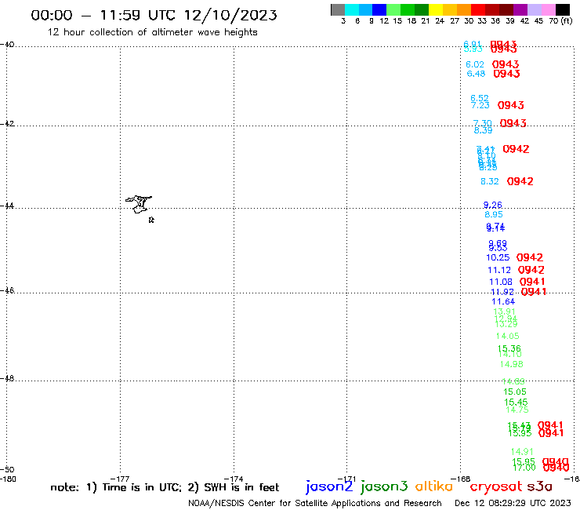Click the wave height value 8.32
The image size is (580, 510).
click(490, 181)
